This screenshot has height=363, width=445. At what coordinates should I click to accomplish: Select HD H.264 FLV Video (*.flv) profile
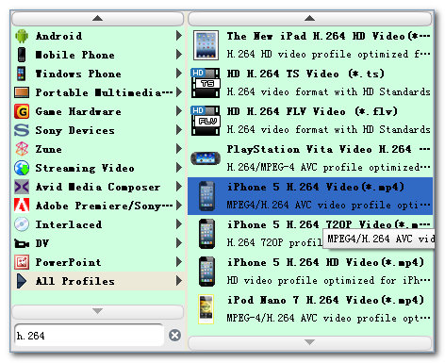click(x=310, y=121)
